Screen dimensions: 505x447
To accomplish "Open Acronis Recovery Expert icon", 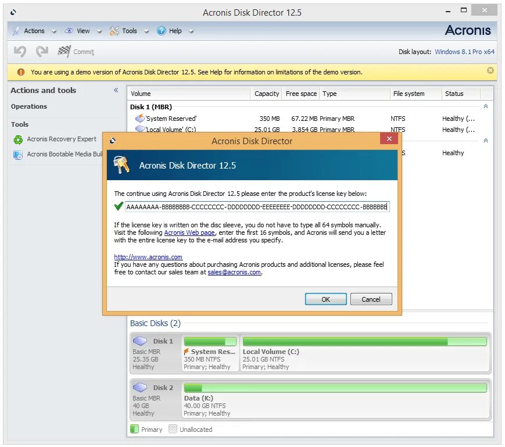I will (18, 140).
